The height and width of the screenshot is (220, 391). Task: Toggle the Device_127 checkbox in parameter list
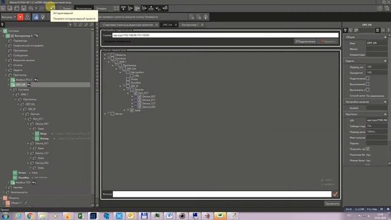139,103
